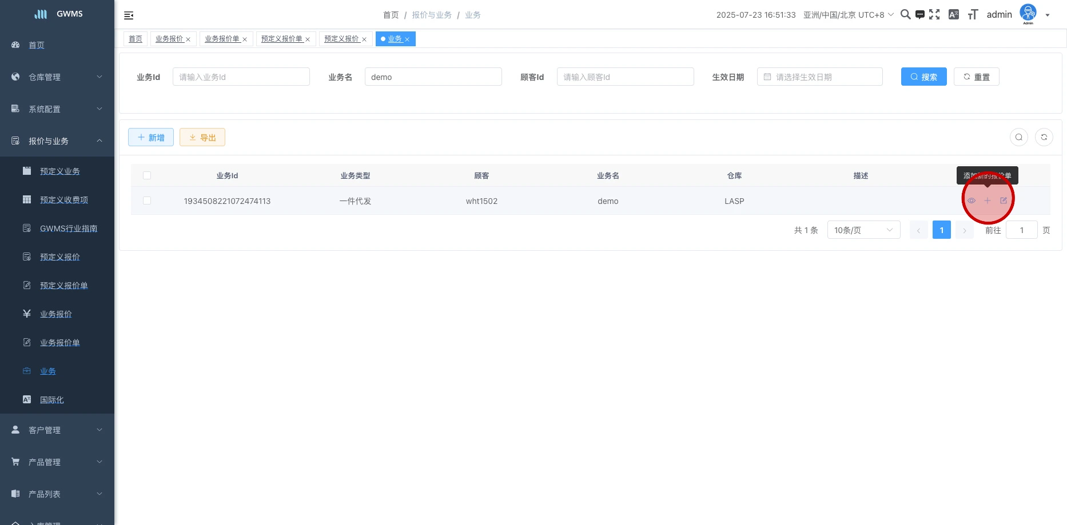Open the font size icon
Image resolution: width=1067 pixels, height=525 pixels.
(973, 15)
